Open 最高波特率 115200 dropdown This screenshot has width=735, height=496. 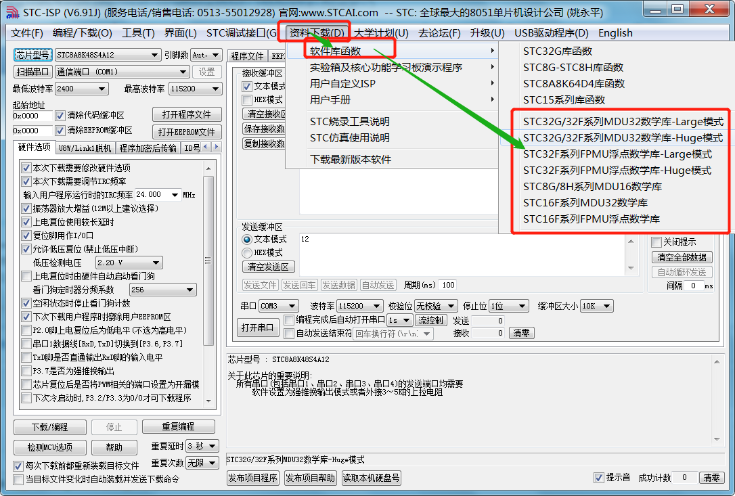click(195, 89)
